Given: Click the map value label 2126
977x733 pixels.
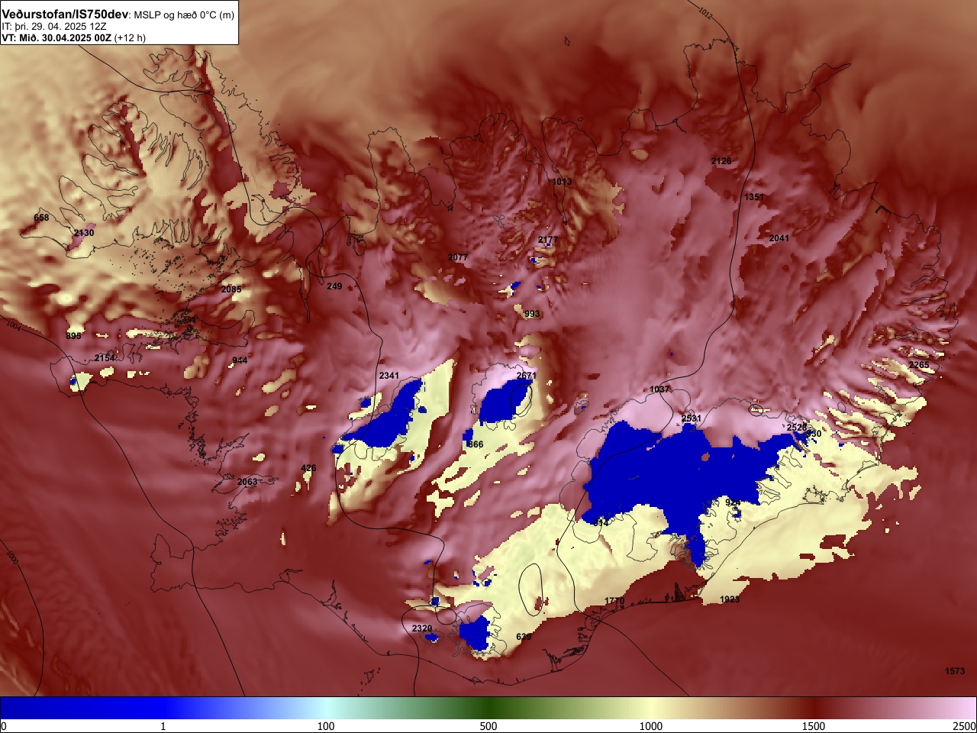Looking at the screenshot, I should 721,161.
